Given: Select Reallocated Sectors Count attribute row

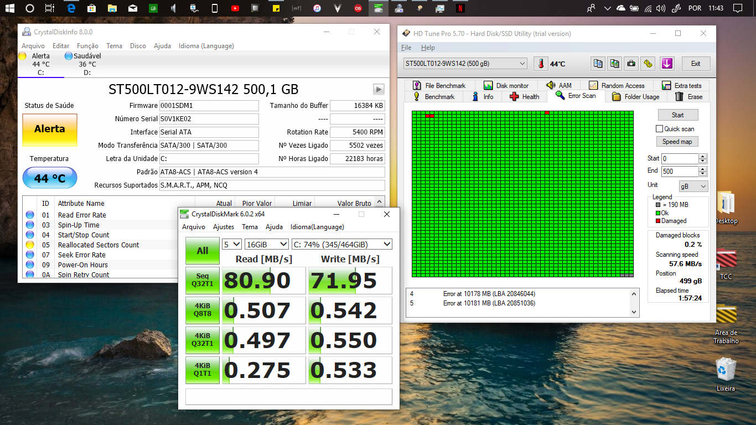Looking at the screenshot, I should (199, 245).
